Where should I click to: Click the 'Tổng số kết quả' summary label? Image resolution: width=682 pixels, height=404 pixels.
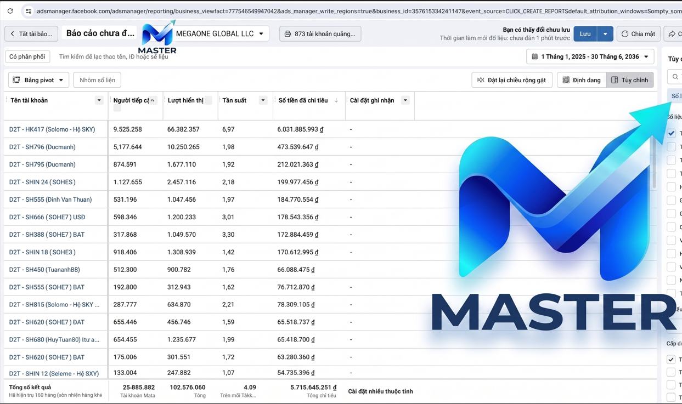click(x=30, y=387)
